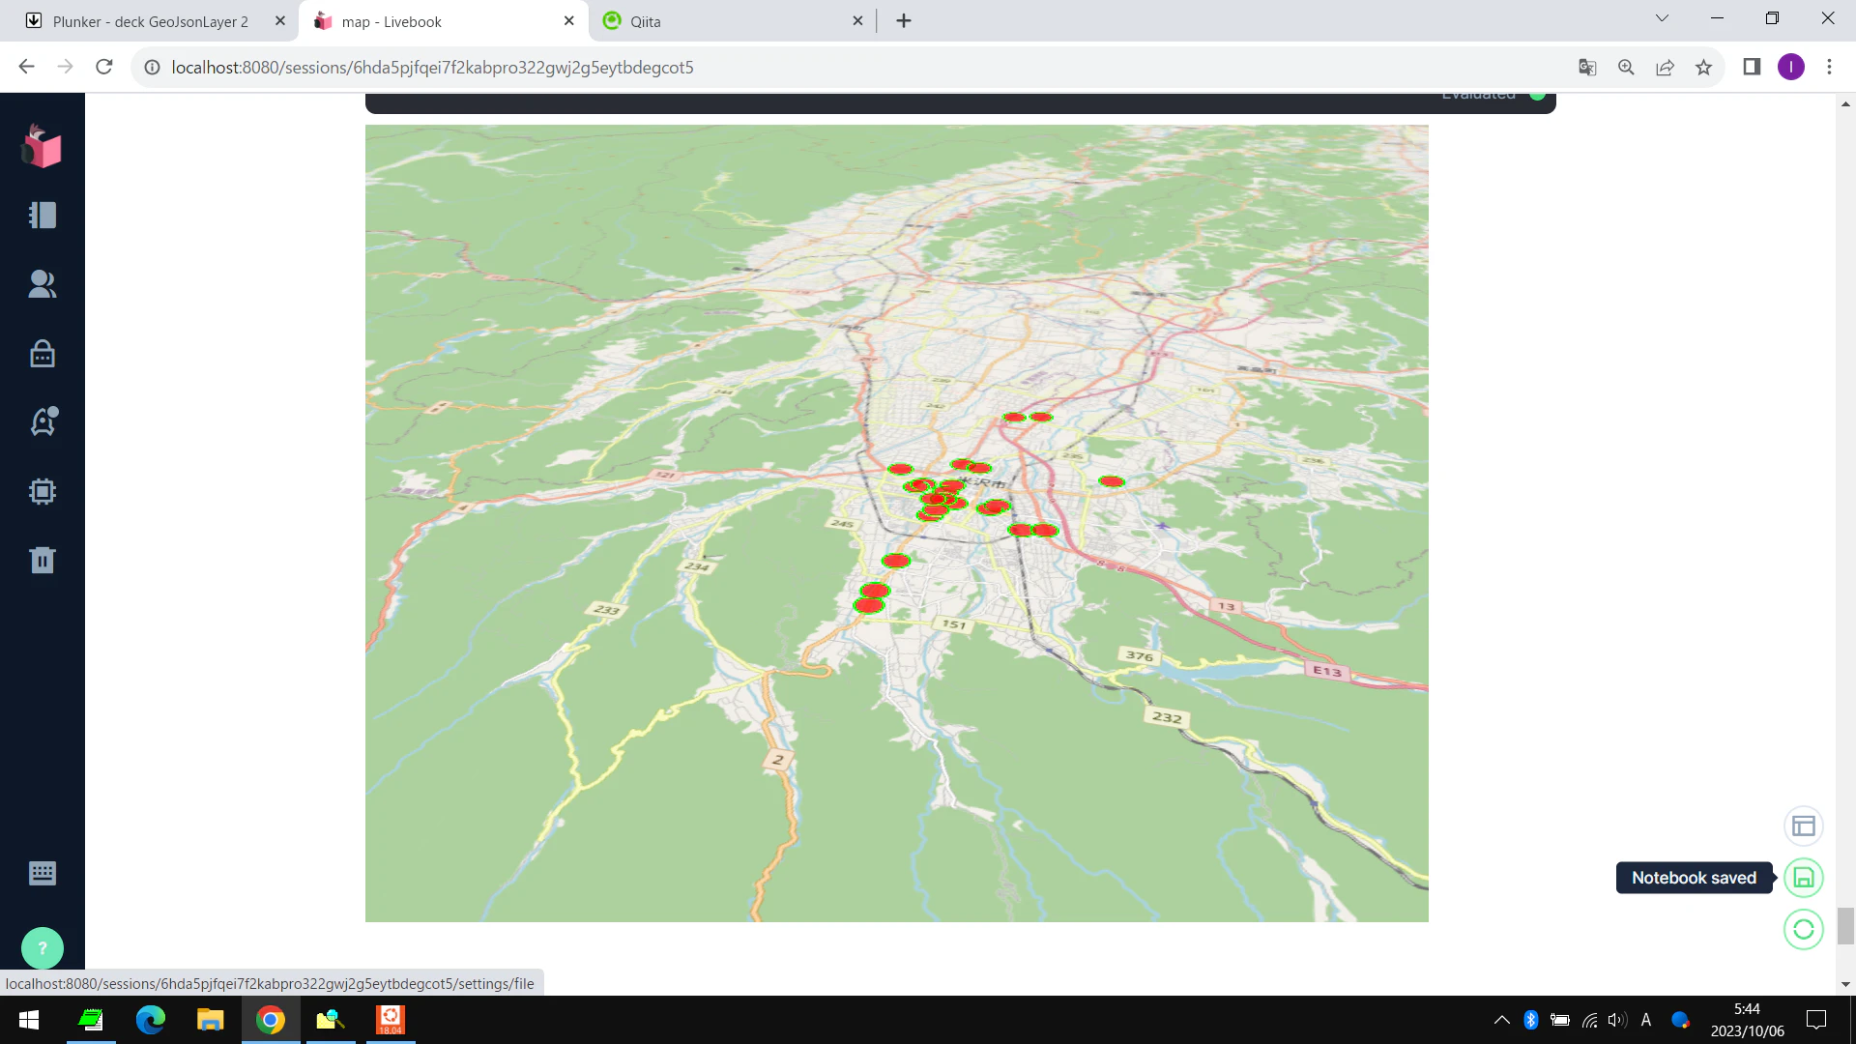
Task: Close the Qiita tab
Action: pyautogui.click(x=857, y=21)
